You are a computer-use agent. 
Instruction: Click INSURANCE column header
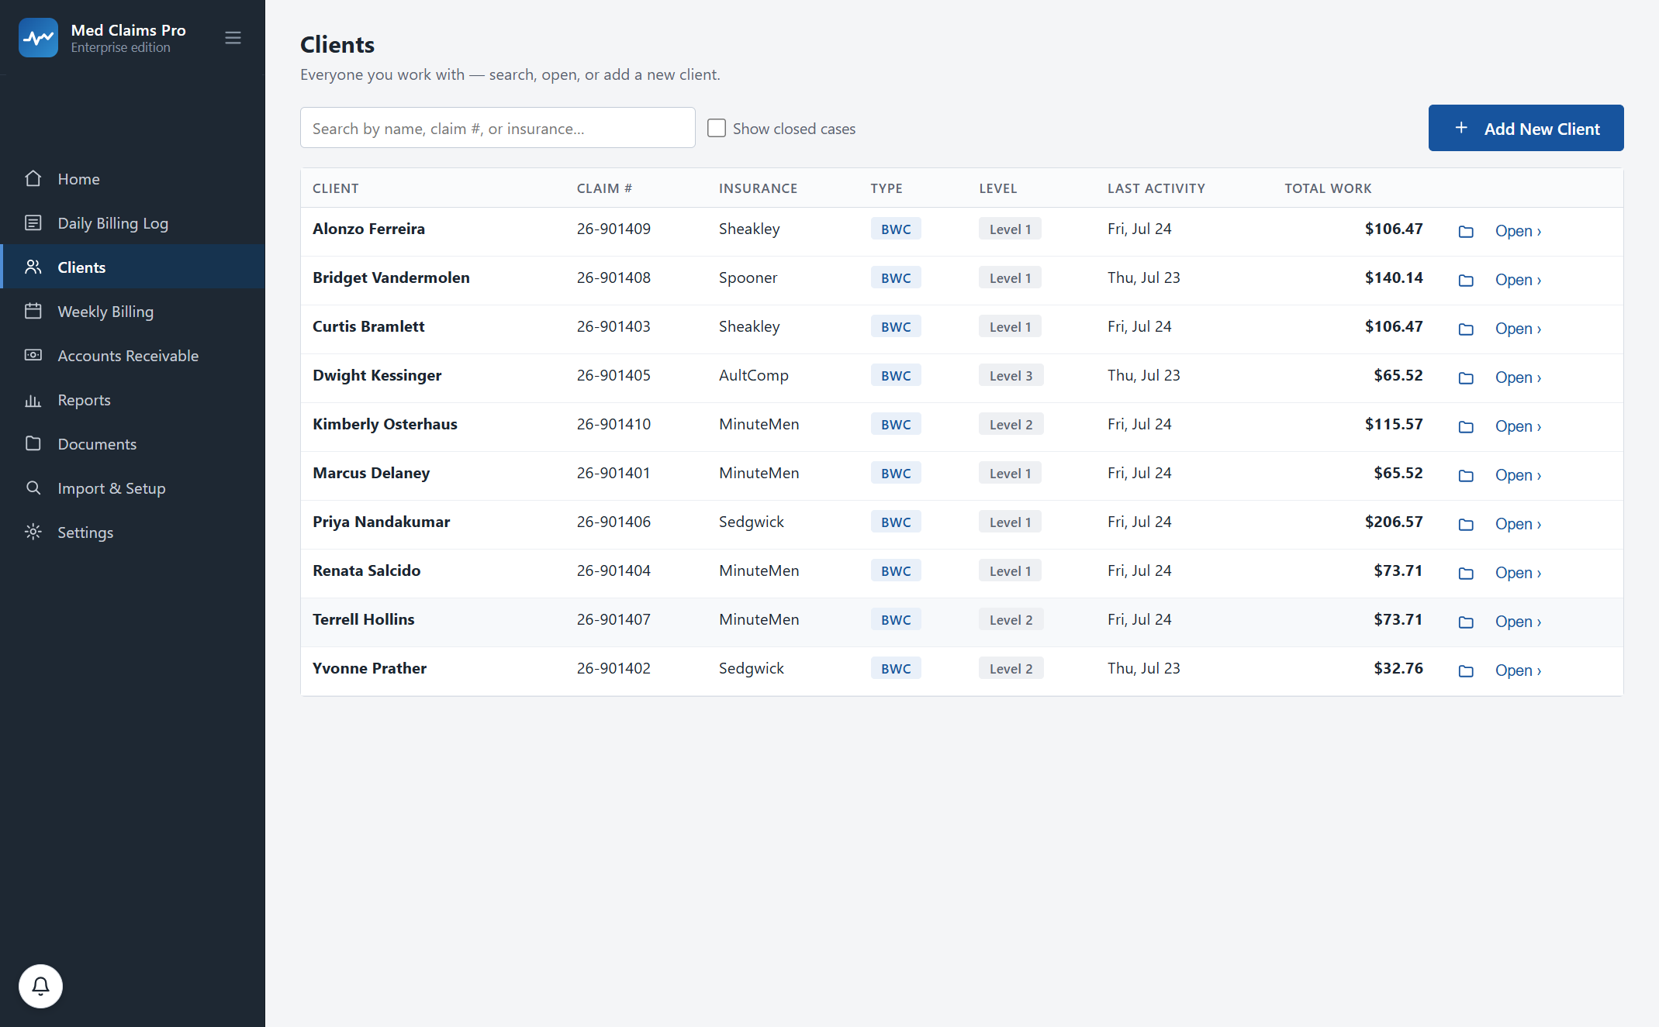758,188
